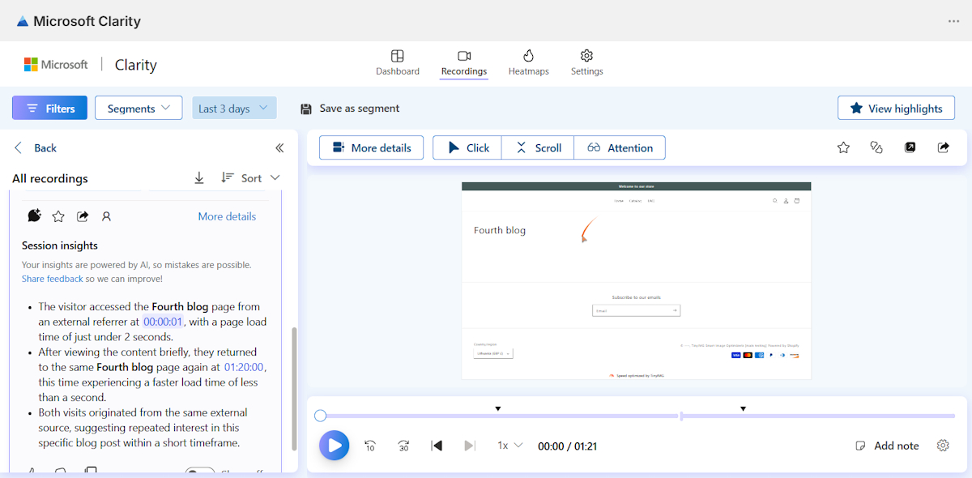972x478 pixels.
Task: Click Save as segment
Action: click(x=350, y=108)
